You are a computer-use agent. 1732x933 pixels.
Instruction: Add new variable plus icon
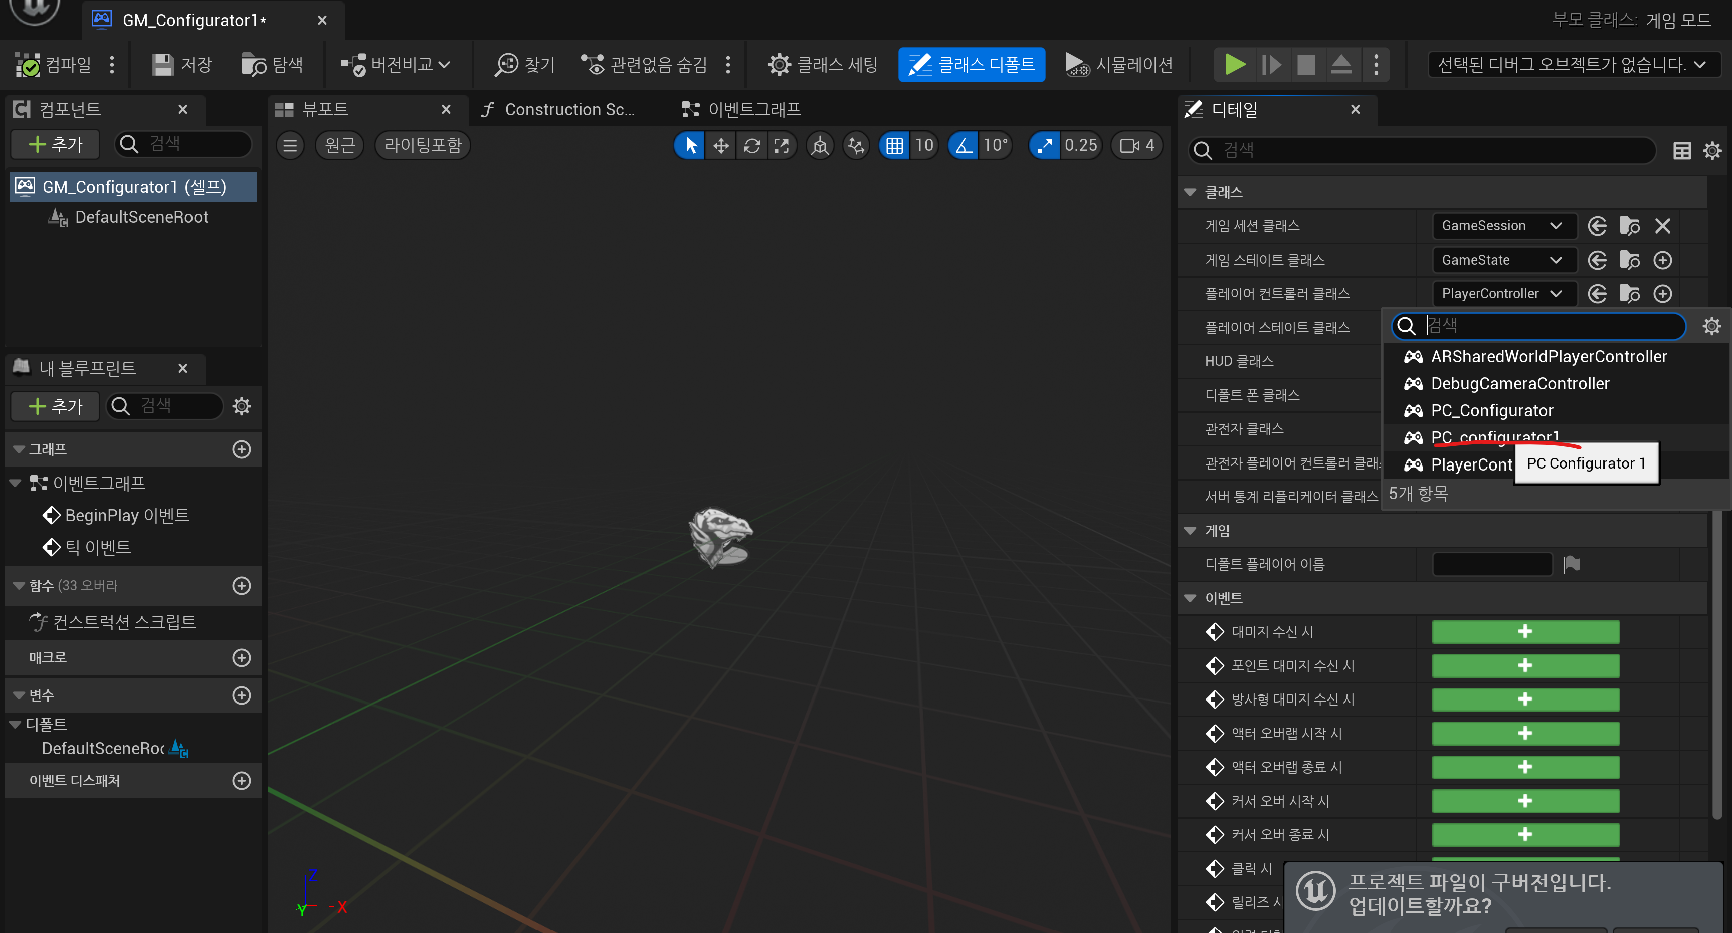[x=242, y=695]
